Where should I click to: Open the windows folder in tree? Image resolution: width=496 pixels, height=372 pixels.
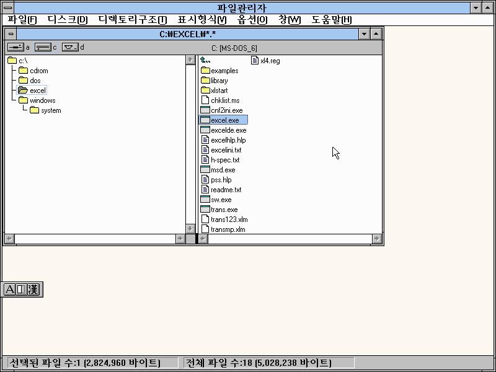point(37,100)
